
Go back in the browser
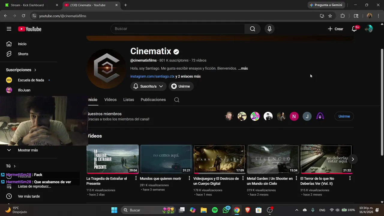point(5,16)
